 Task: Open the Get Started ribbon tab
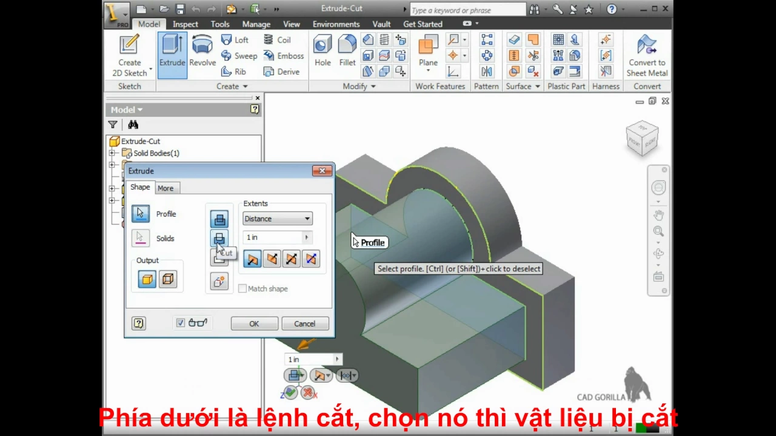(423, 24)
